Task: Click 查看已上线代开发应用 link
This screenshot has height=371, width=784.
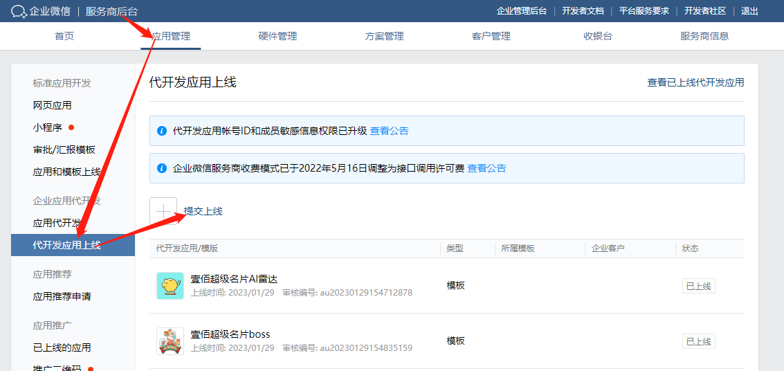Action: [x=695, y=82]
